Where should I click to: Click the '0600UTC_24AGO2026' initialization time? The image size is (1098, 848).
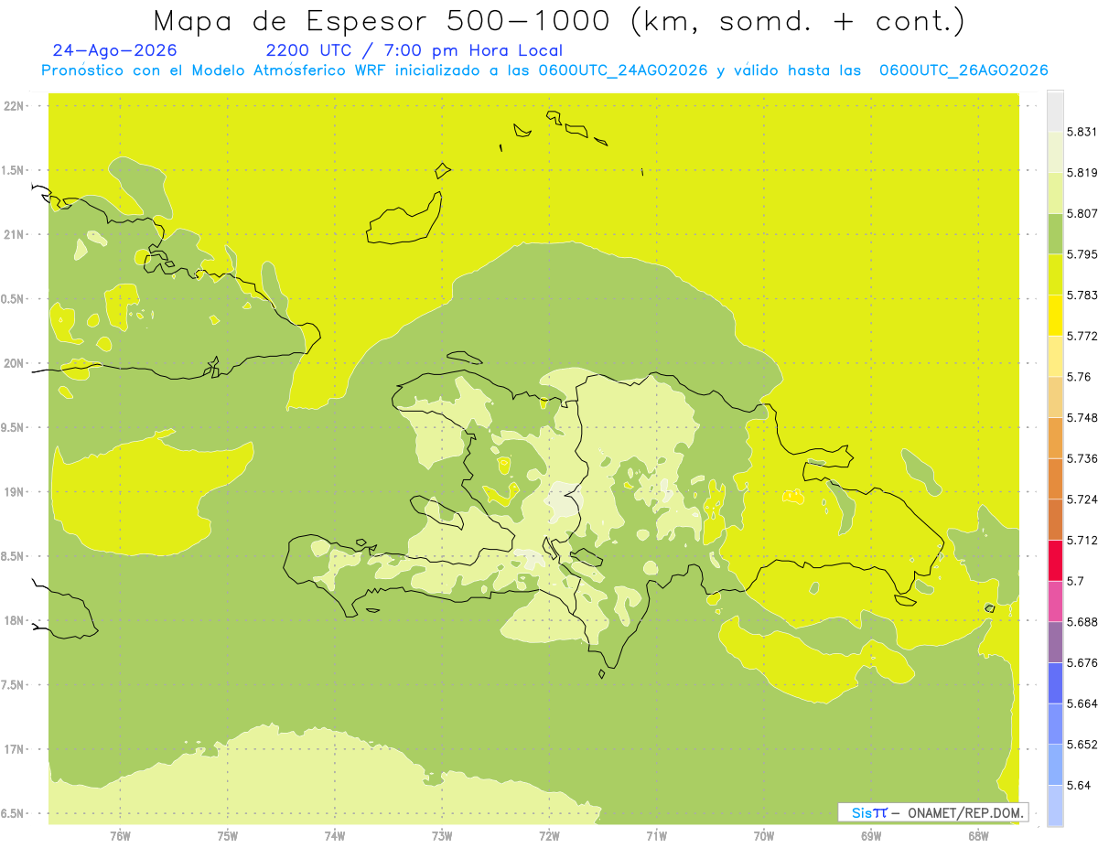[x=623, y=70]
